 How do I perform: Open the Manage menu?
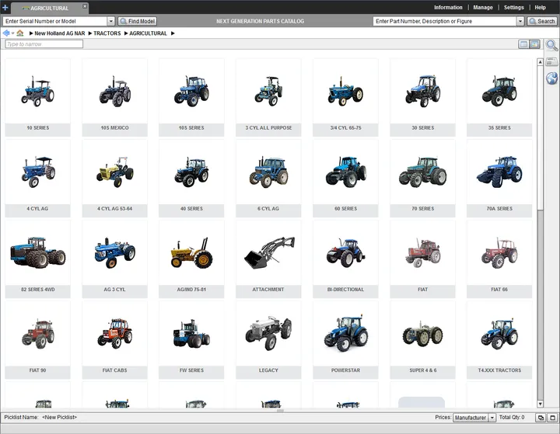pos(483,7)
